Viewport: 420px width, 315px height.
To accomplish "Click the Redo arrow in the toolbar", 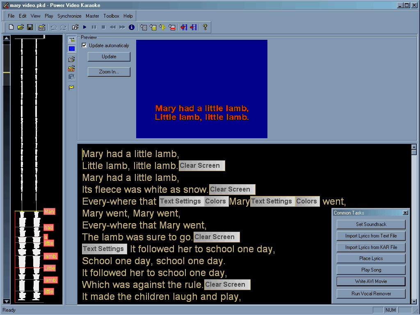I will pos(63,27).
